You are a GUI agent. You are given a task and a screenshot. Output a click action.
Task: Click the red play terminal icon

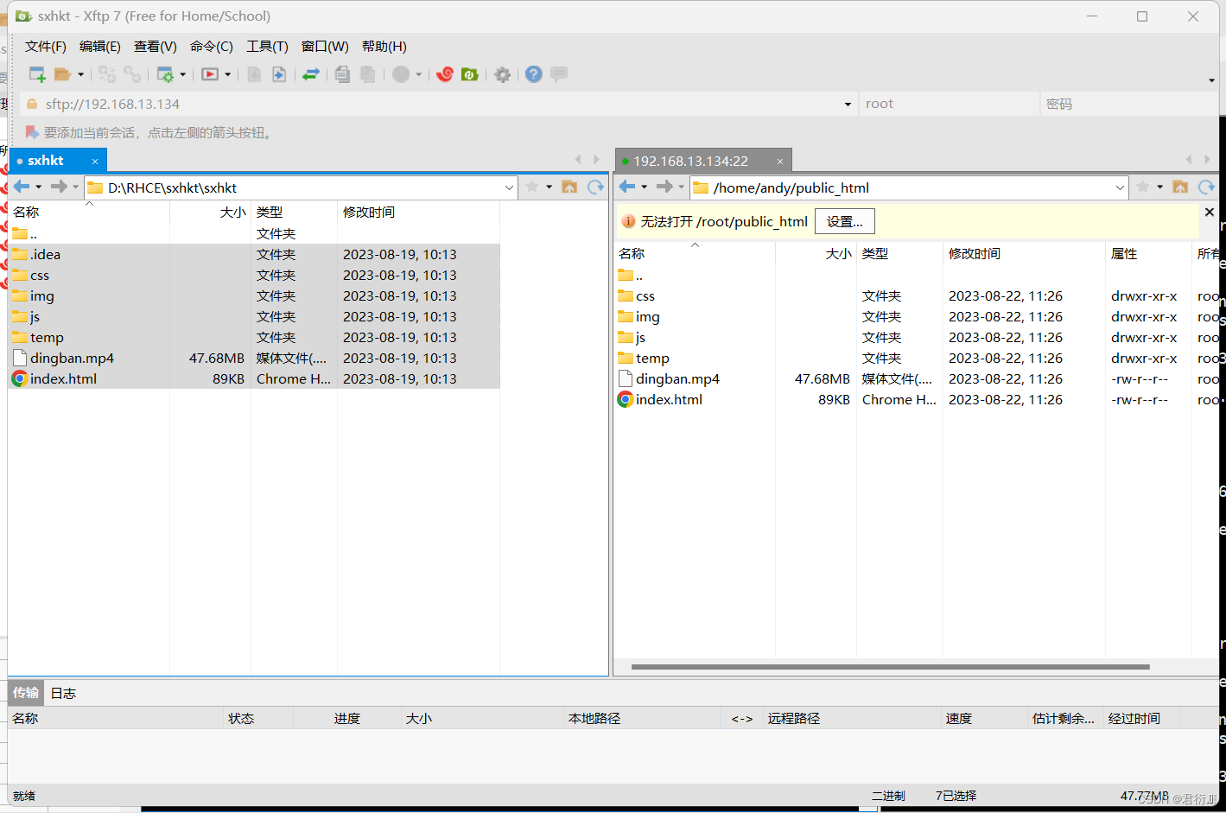pyautogui.click(x=210, y=74)
